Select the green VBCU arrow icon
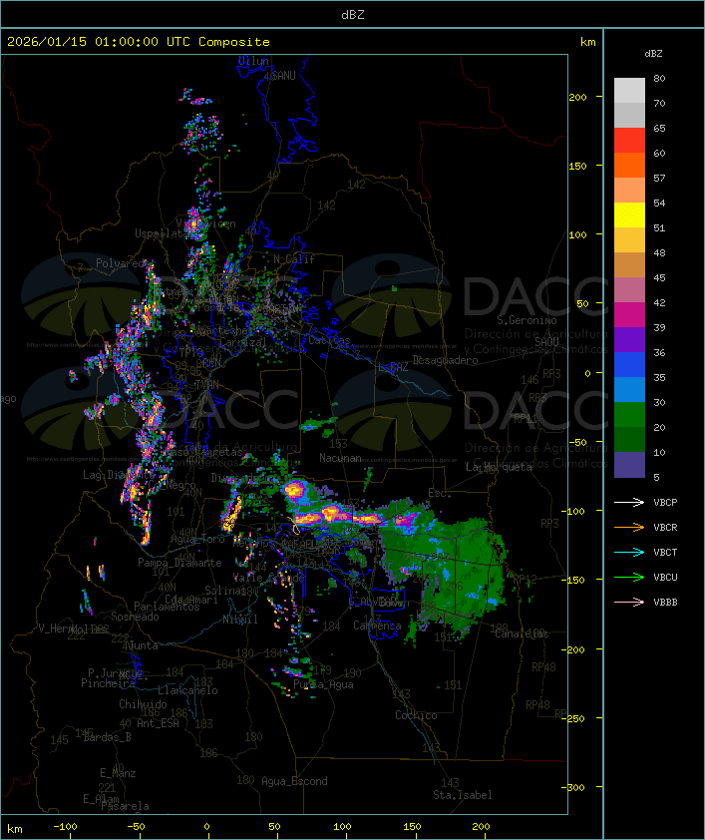Image resolution: width=705 pixels, height=840 pixels. coord(629,577)
